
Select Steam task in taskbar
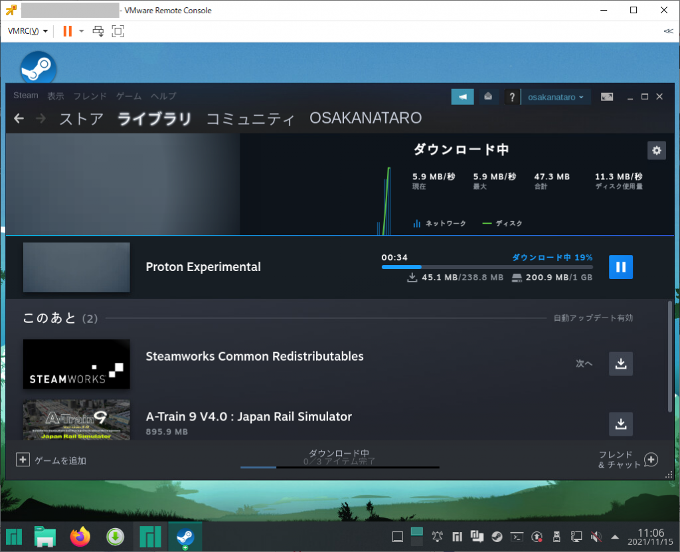pyautogui.click(x=185, y=537)
